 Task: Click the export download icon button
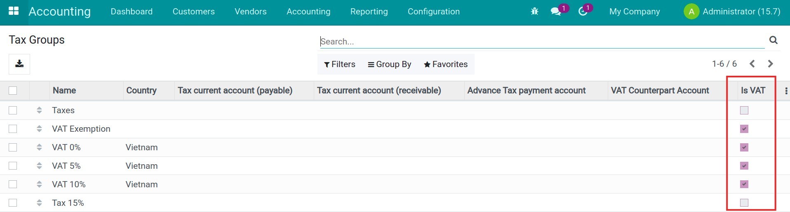[x=19, y=64]
